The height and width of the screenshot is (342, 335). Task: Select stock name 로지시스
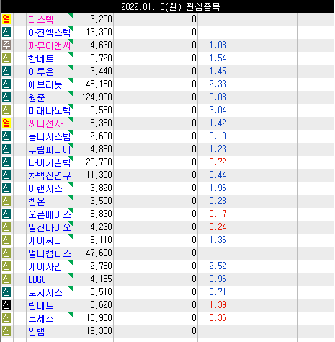[45, 292]
